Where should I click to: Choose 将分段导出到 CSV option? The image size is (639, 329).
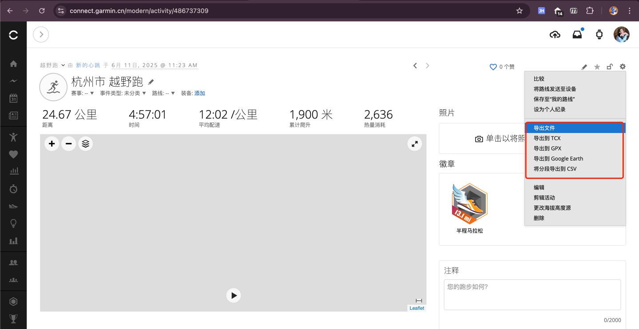(x=555, y=169)
